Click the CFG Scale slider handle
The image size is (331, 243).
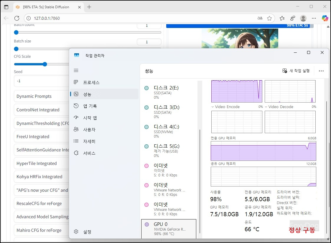(45, 64)
